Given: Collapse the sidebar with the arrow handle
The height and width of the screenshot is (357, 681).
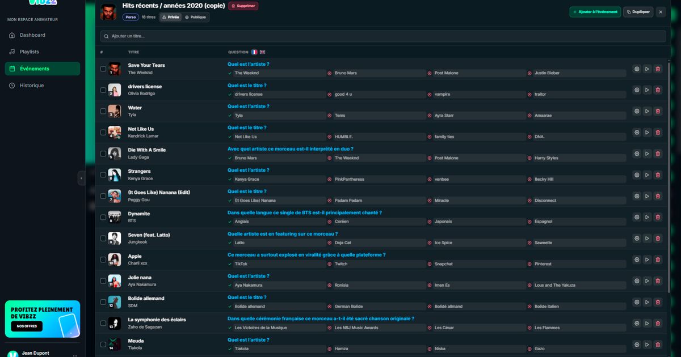Looking at the screenshot, I should coord(81,178).
